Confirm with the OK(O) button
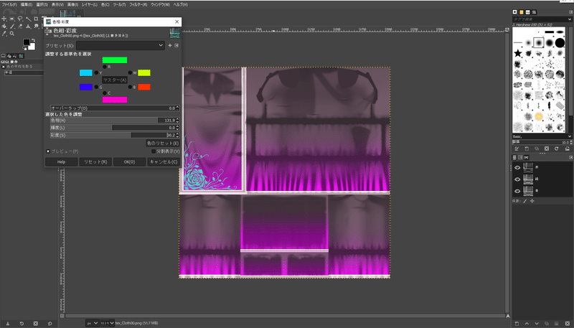 (129, 161)
